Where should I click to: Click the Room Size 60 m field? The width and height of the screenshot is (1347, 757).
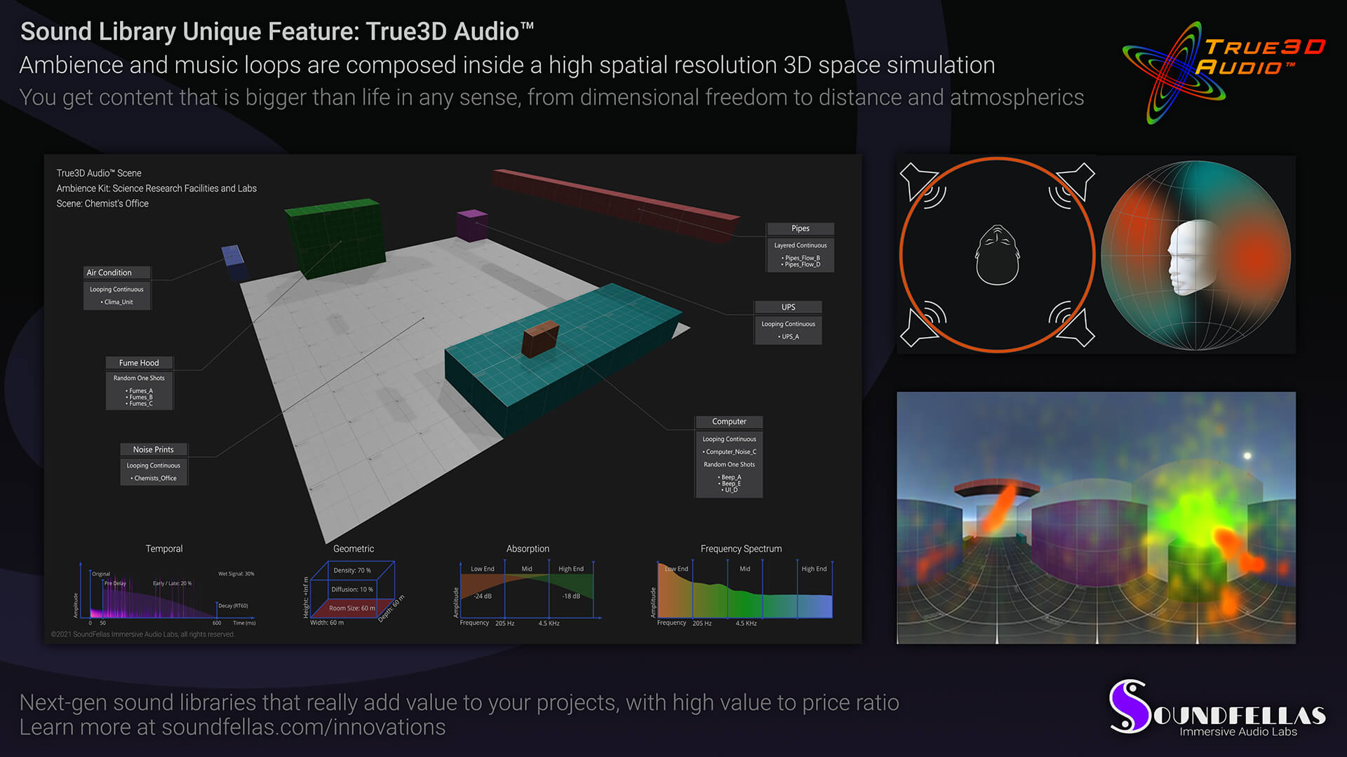point(351,608)
